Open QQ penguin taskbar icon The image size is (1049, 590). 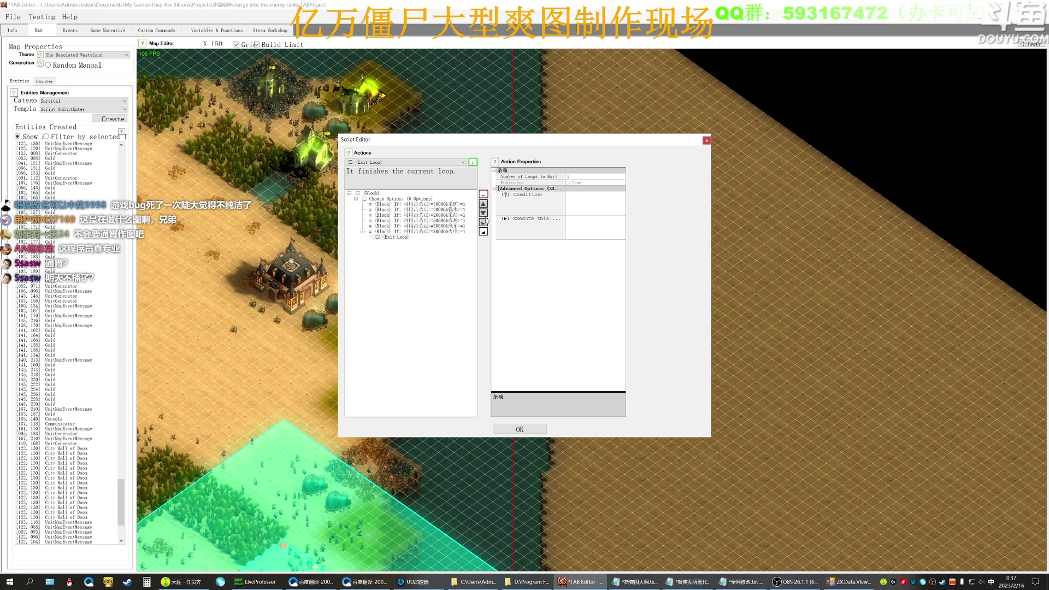pos(69,582)
